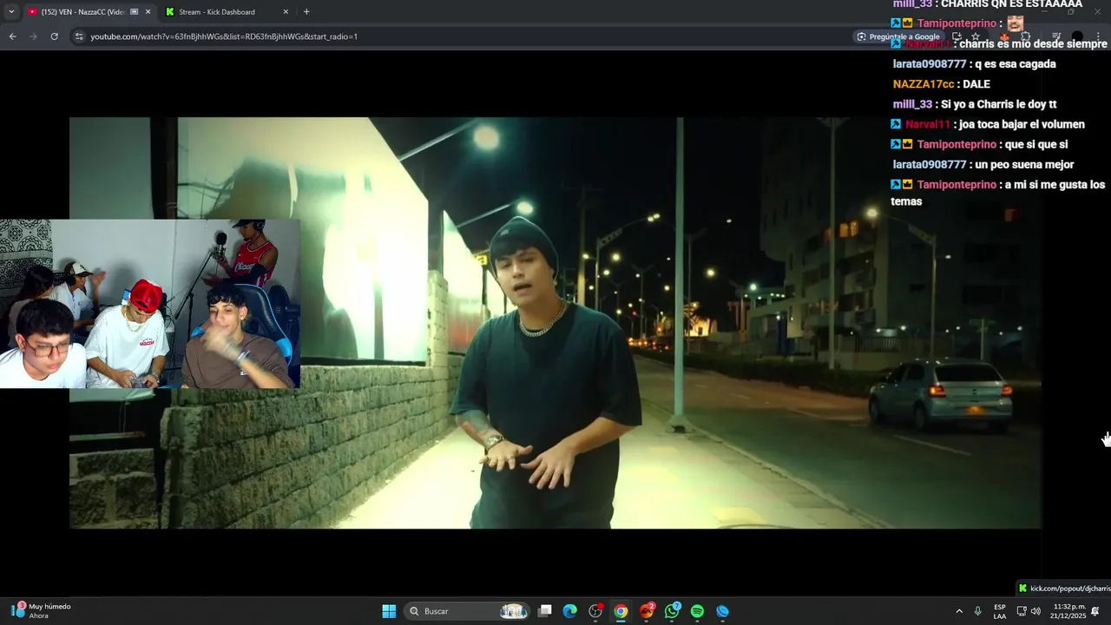Click username milll_33 in CHARRIS QN chat message

912,4
